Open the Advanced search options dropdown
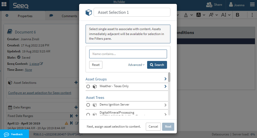Viewport: 257px width, 138px height. [x=136, y=65]
